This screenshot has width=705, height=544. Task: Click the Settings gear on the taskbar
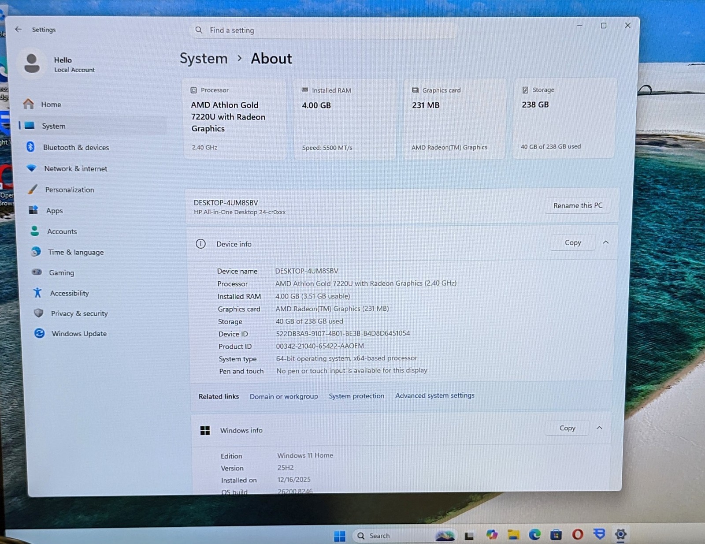(x=620, y=534)
